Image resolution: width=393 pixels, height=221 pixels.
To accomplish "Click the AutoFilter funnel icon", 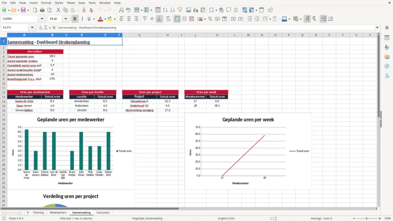I will pyautogui.click(x=180, y=10).
